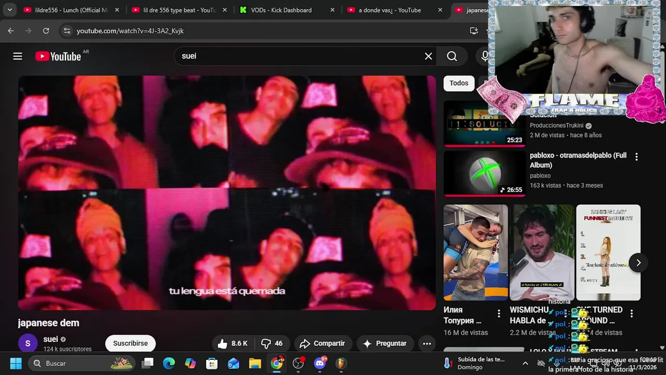
Task: Open the 'WISMICHU HABLA de' Shorts thumbnail
Action: [542, 252]
